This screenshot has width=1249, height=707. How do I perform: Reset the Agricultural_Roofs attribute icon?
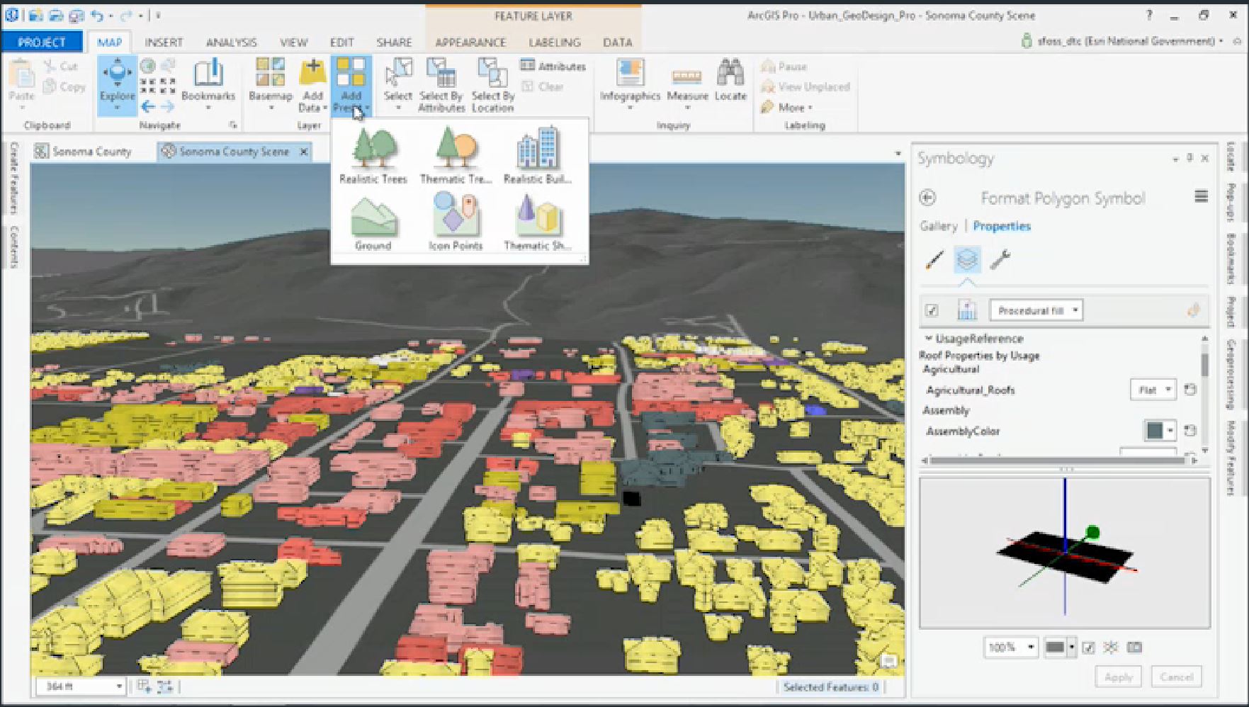pos(1190,390)
